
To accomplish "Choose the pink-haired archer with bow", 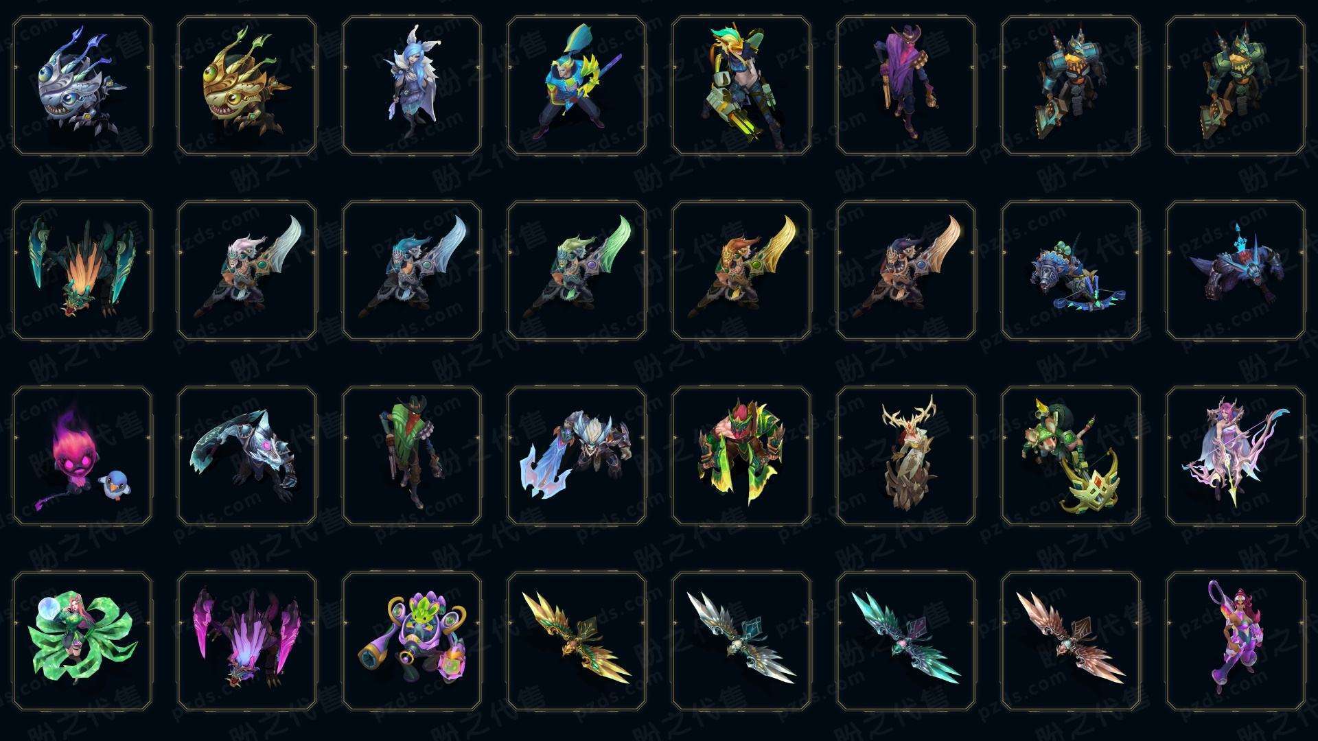I will tap(1236, 456).
